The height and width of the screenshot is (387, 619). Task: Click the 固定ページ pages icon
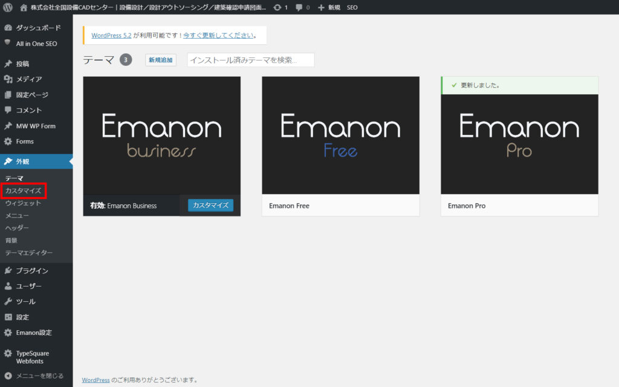[8, 95]
